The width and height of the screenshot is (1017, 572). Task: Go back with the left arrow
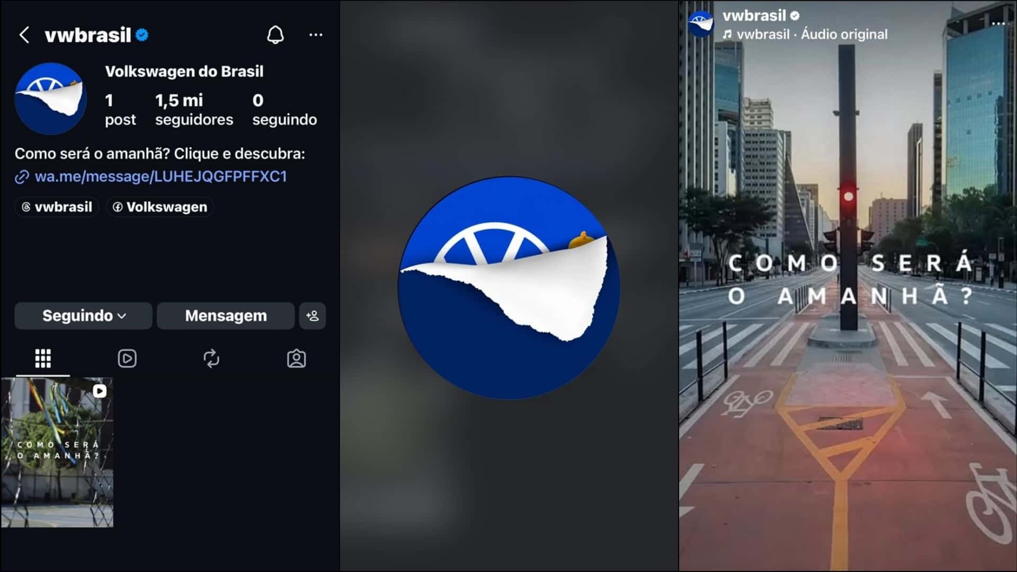(x=24, y=35)
